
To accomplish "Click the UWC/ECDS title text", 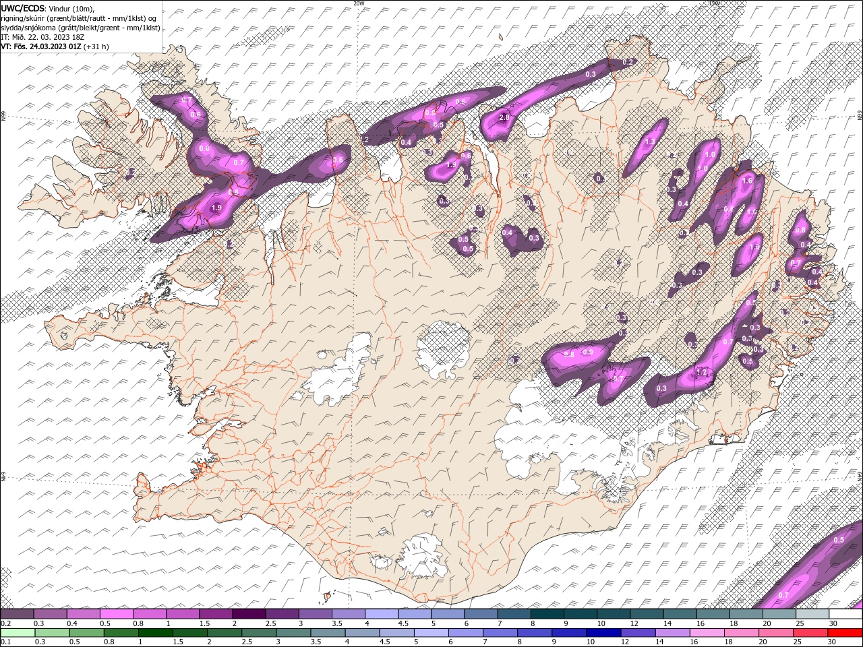I will tap(23, 8).
